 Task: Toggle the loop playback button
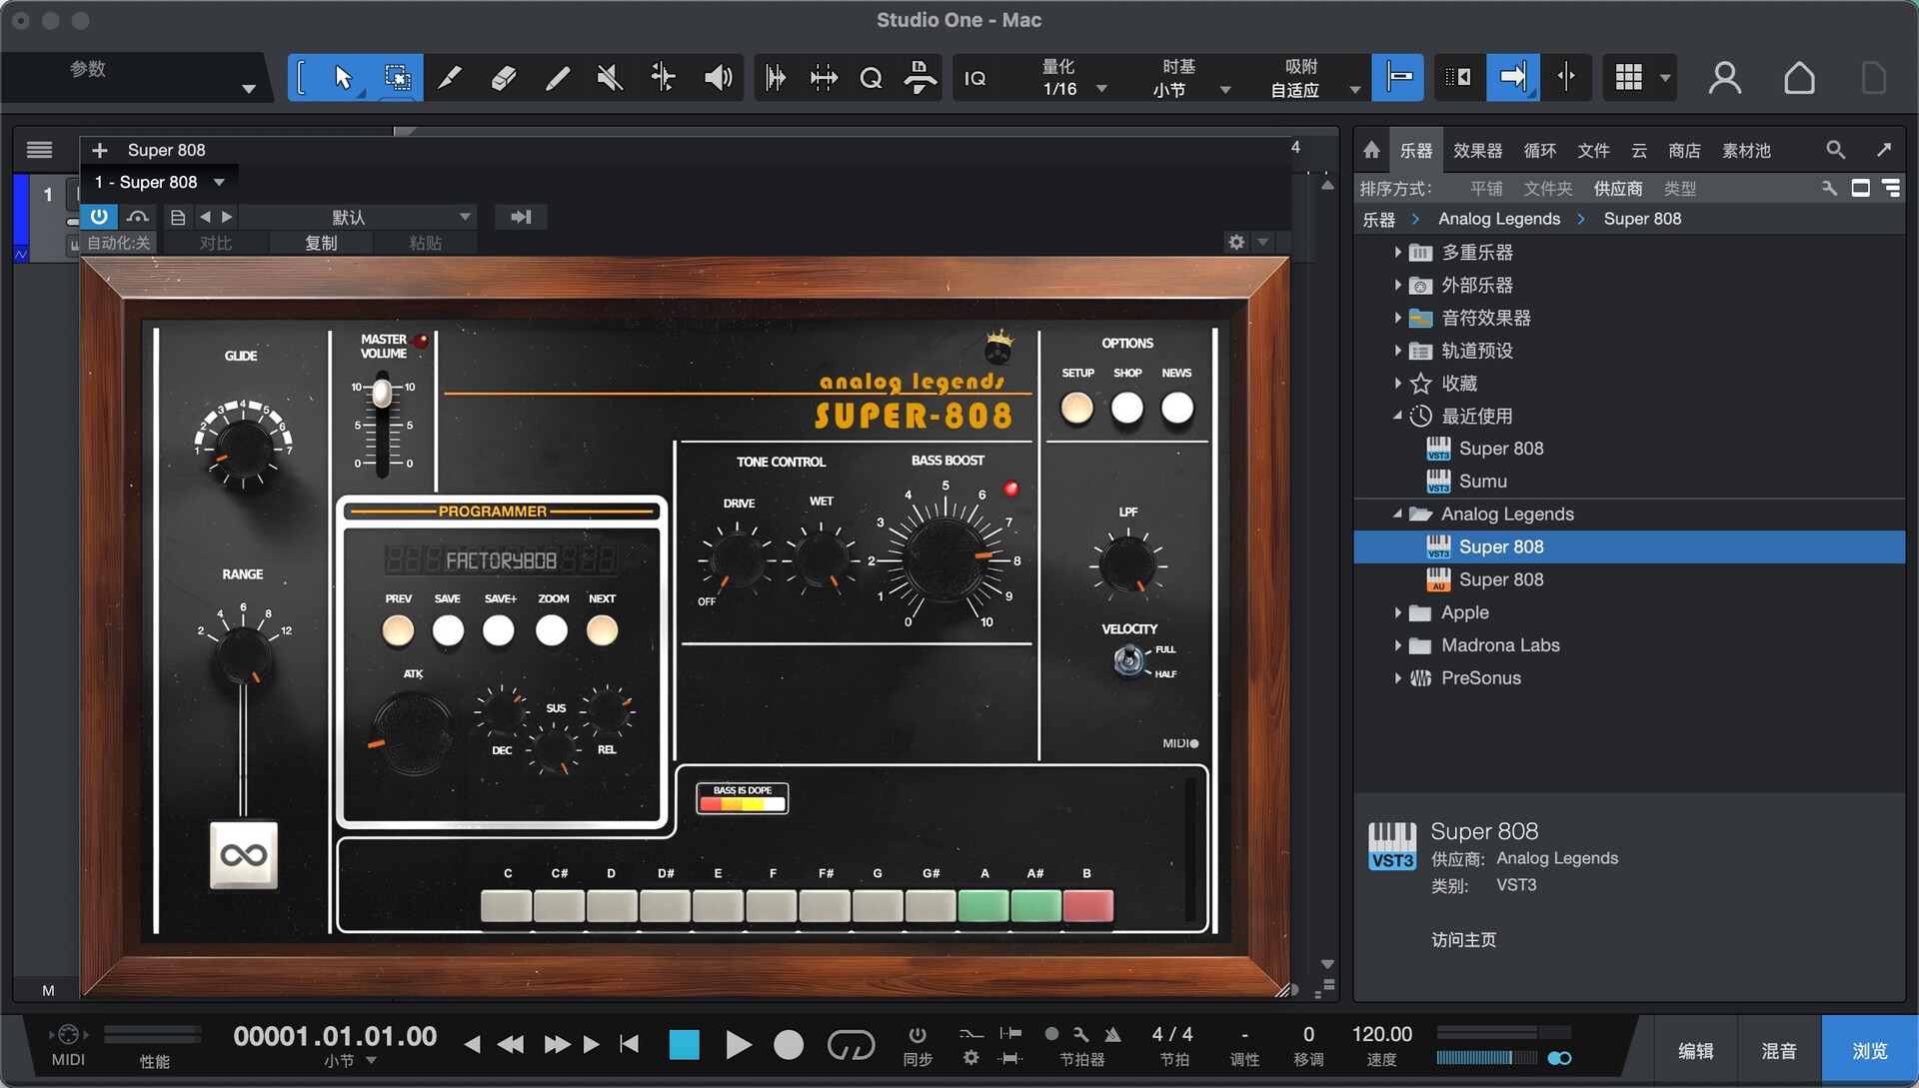(851, 1045)
